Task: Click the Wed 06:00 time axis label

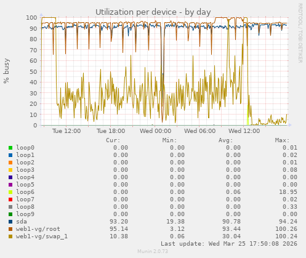Action: pyautogui.click(x=199, y=131)
